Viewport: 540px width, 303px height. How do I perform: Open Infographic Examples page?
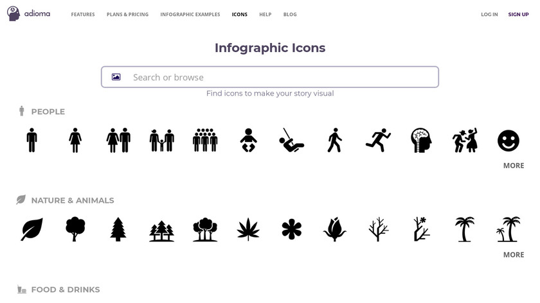[190, 14]
